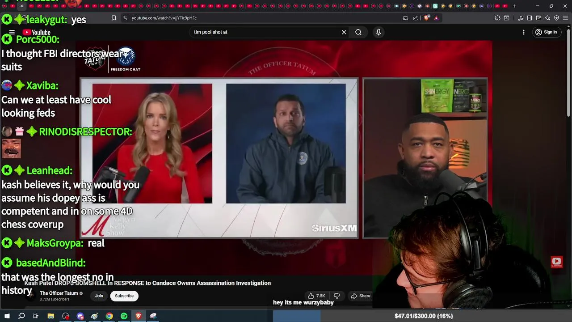Launch Leo AI sparkle icon
Image resolution: width=572 pixels, height=322 pixels.
(x=547, y=18)
